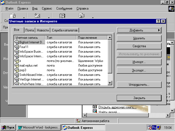Click the Импорт... button
The image size is (175, 131).
click(x=139, y=62)
